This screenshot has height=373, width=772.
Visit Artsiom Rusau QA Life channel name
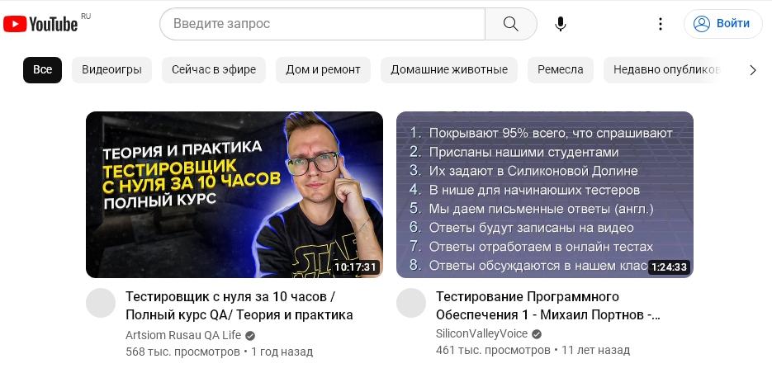[183, 335]
